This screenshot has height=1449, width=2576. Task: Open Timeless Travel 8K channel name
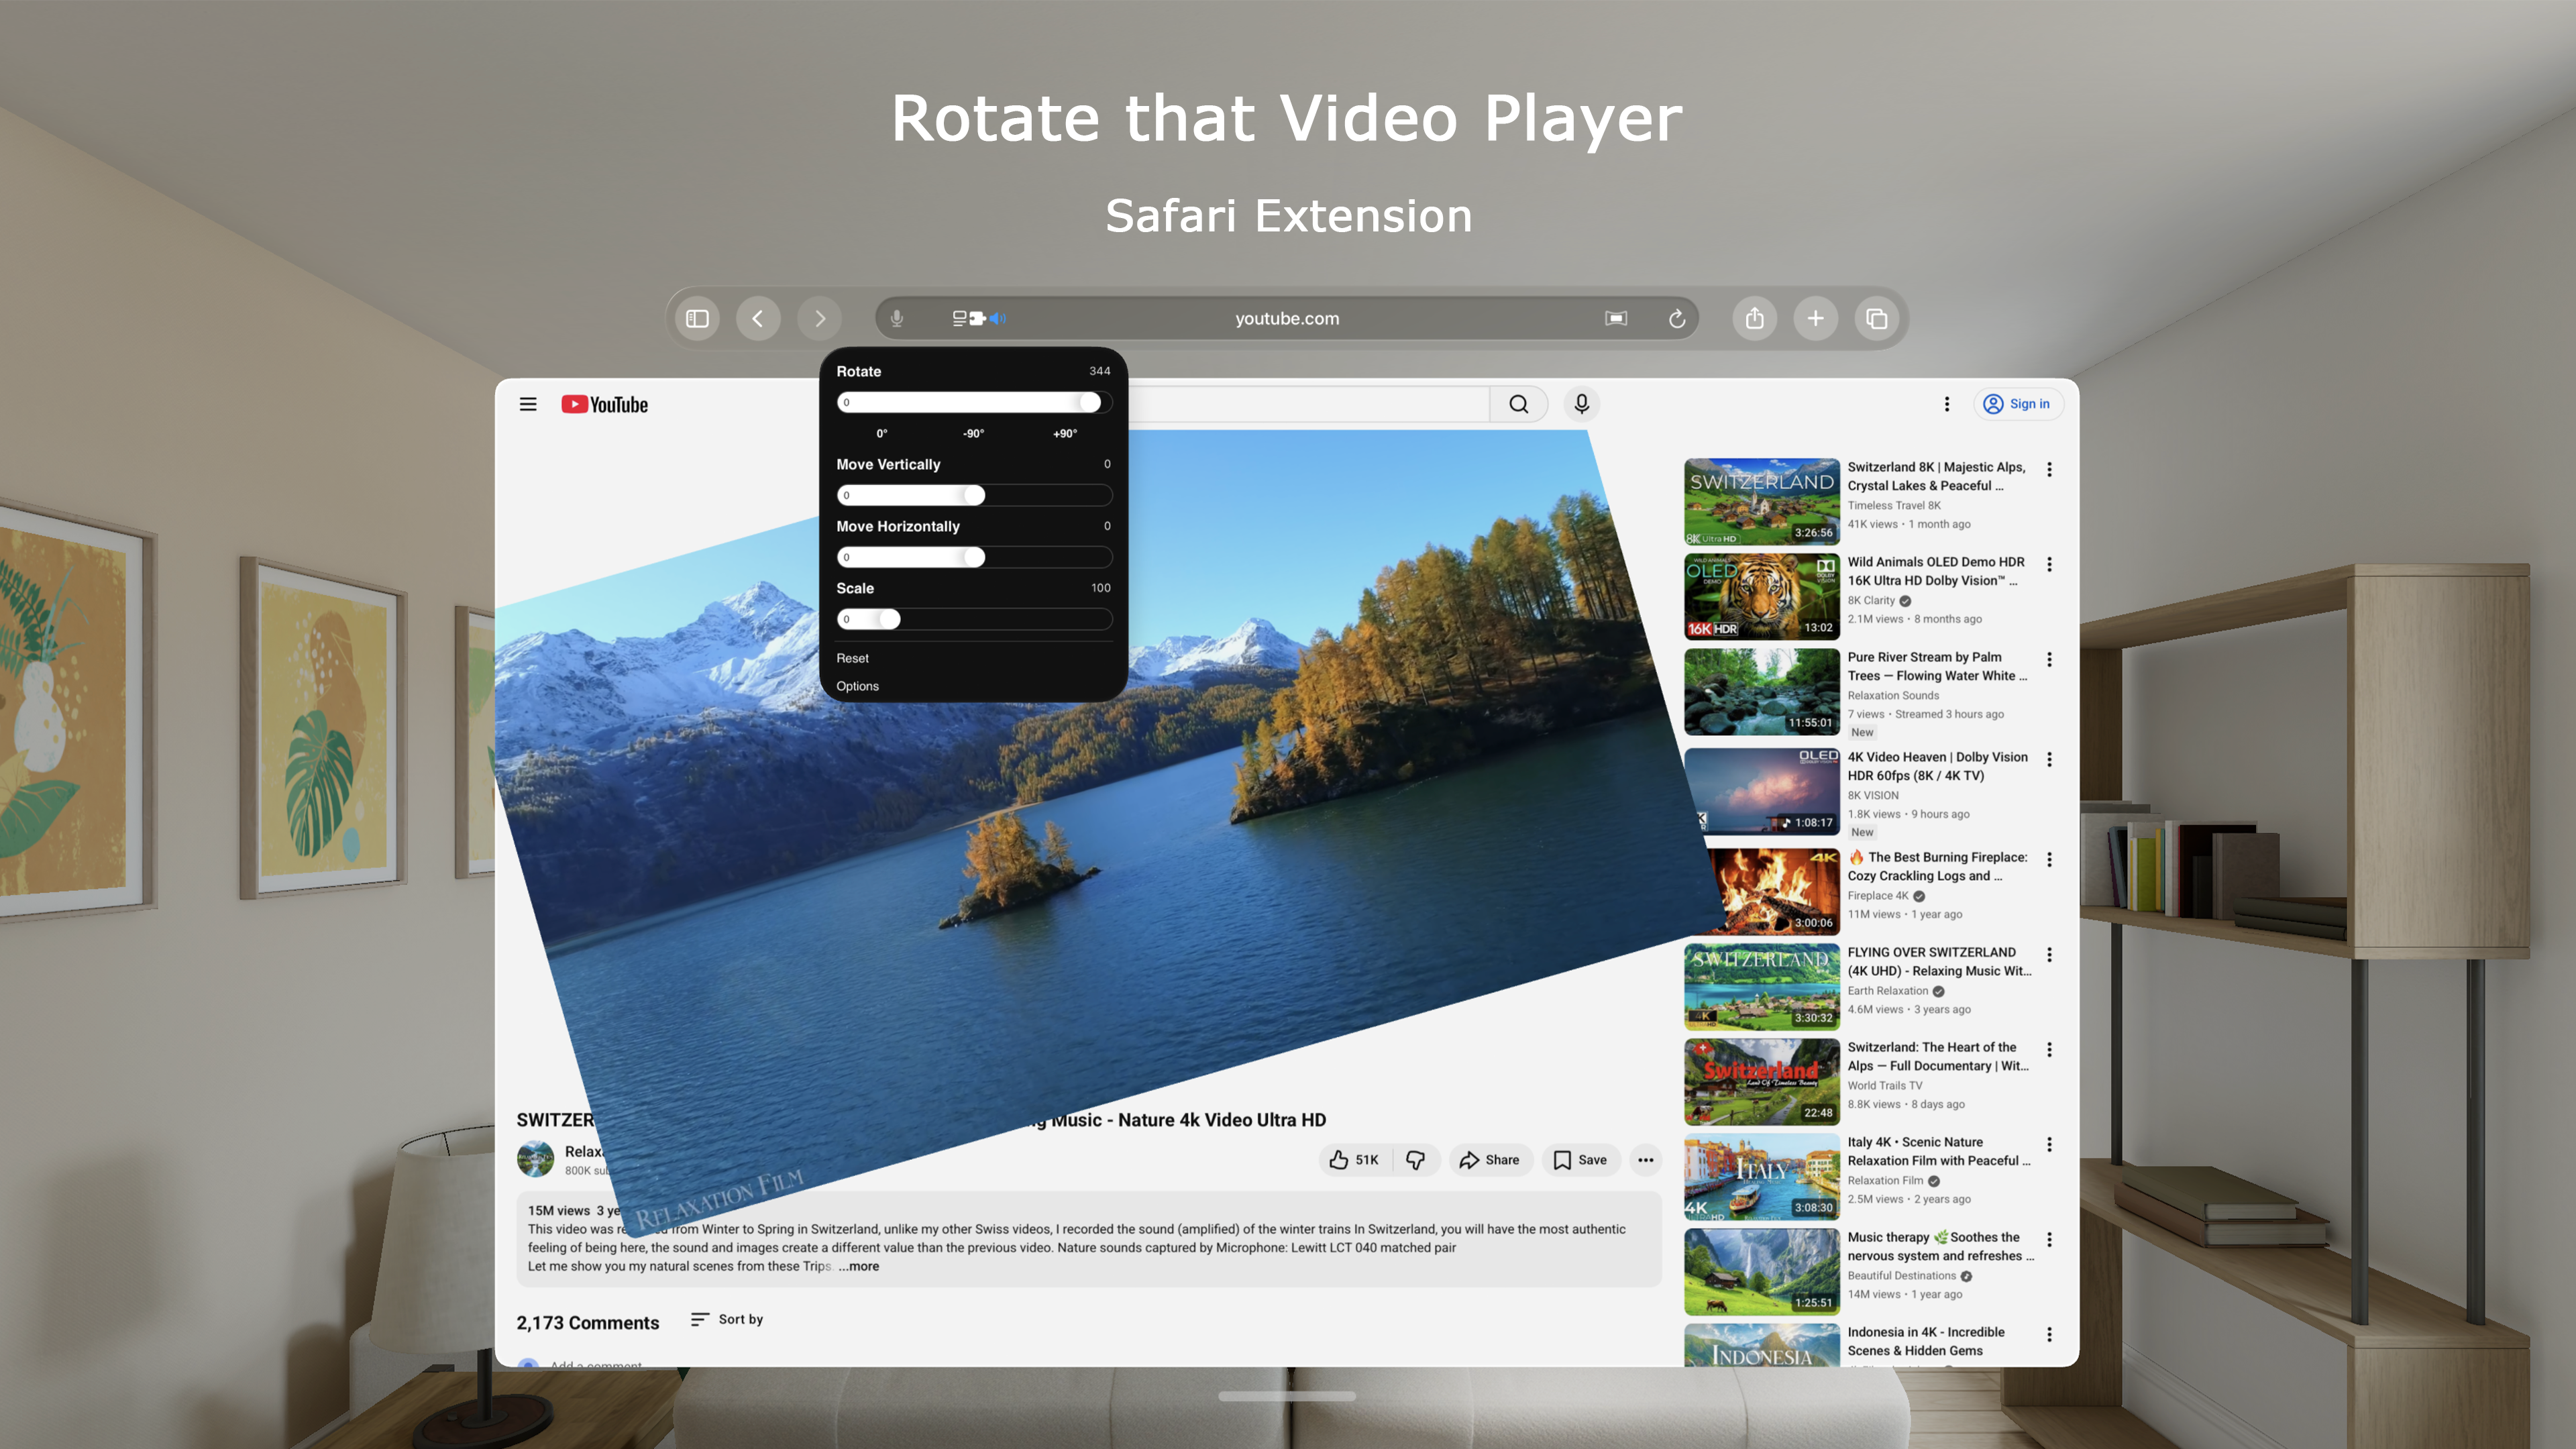click(1893, 505)
